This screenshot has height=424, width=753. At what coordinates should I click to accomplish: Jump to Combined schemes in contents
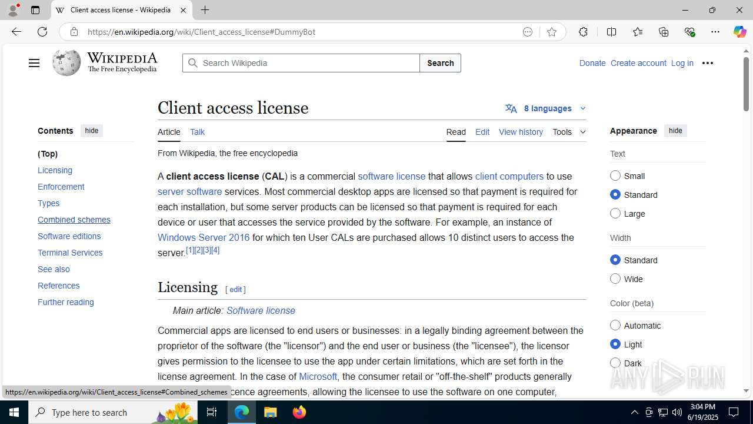coord(74,220)
